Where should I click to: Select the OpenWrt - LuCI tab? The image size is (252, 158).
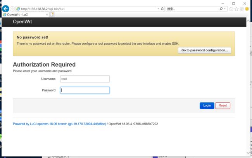click(25, 14)
